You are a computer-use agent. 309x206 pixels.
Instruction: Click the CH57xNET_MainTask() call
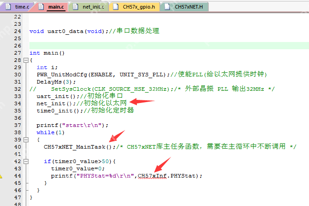tap(80, 147)
